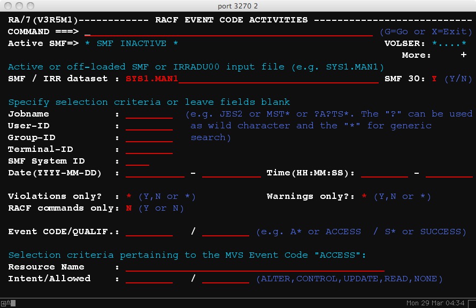Click the "Active or off-loaded SMF" instruction line
Screen dimensions: 476x308
196,67
